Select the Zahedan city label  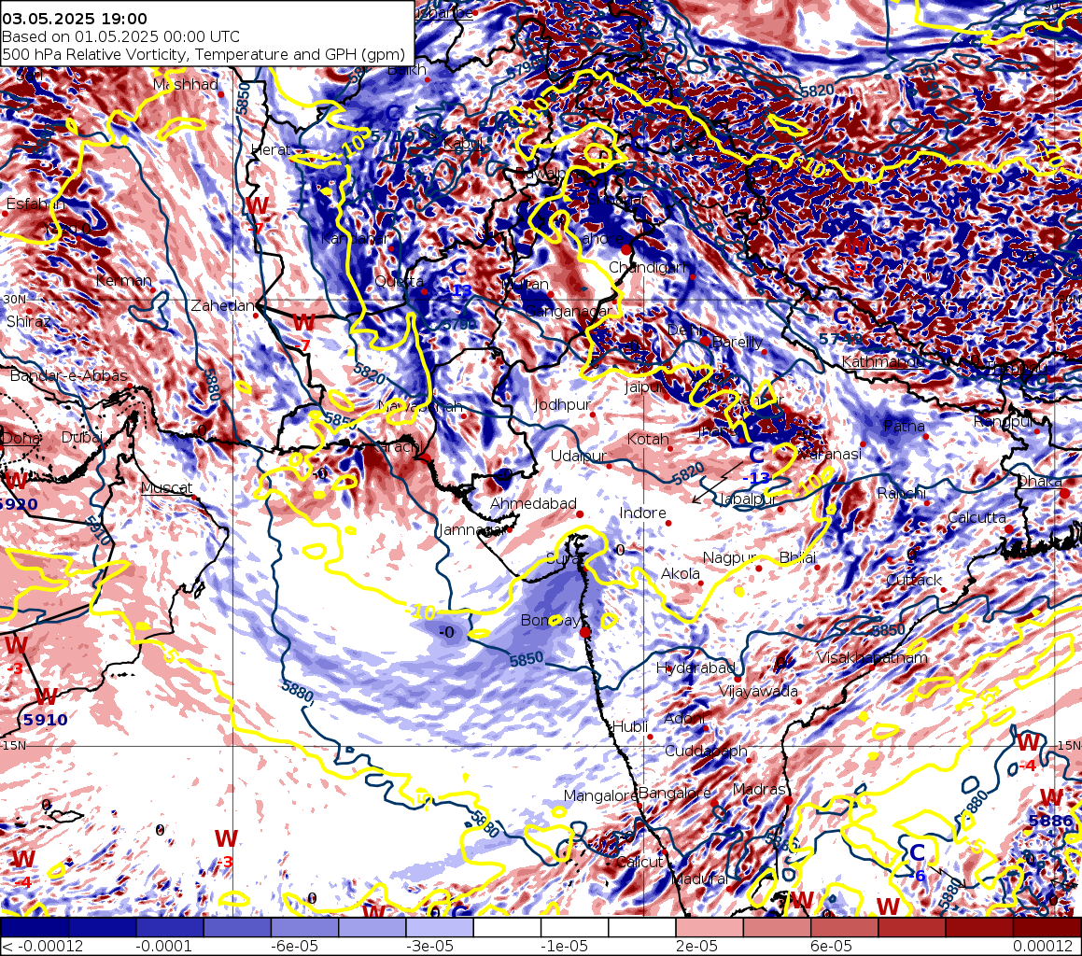[223, 306]
